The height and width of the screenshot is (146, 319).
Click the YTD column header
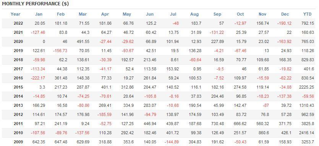[307, 14]
